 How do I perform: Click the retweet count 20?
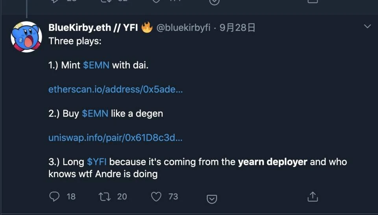[122, 196]
